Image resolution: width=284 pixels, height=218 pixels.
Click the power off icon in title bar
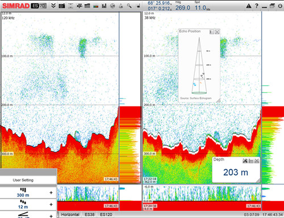click(280, 6)
